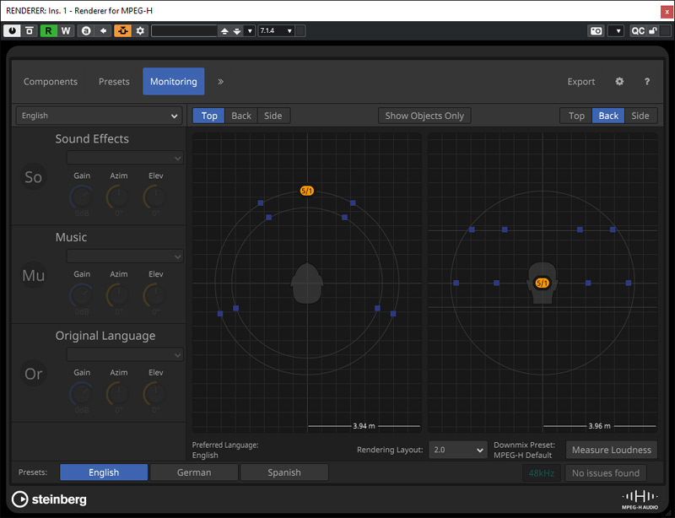Enable the R automation read icon

(48, 30)
